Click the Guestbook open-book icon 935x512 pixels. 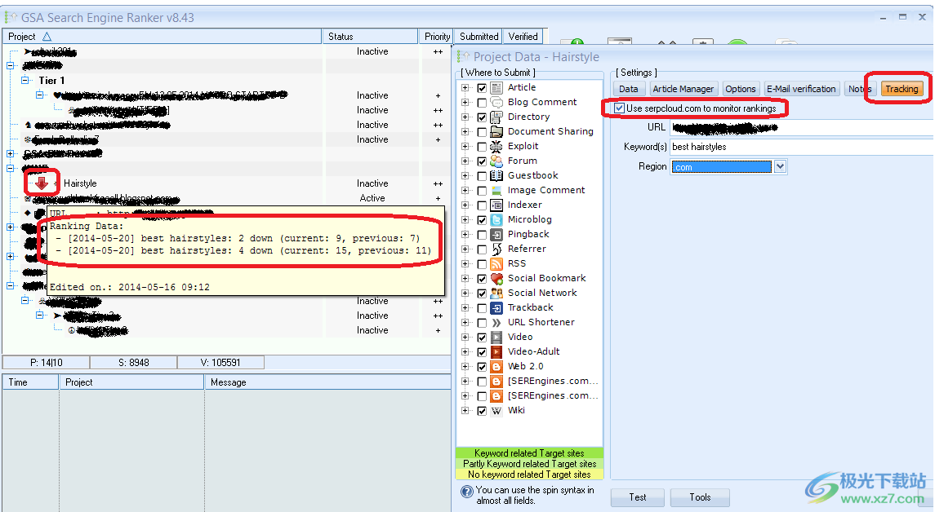(x=496, y=175)
